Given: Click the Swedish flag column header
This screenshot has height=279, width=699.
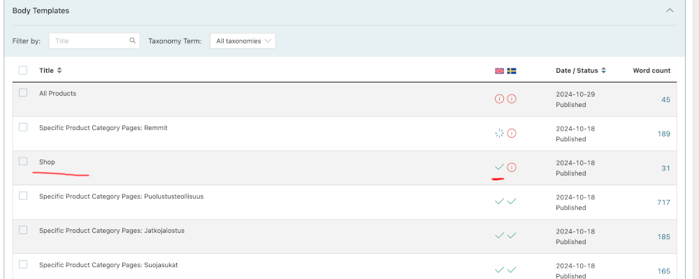Looking at the screenshot, I should [x=512, y=71].
